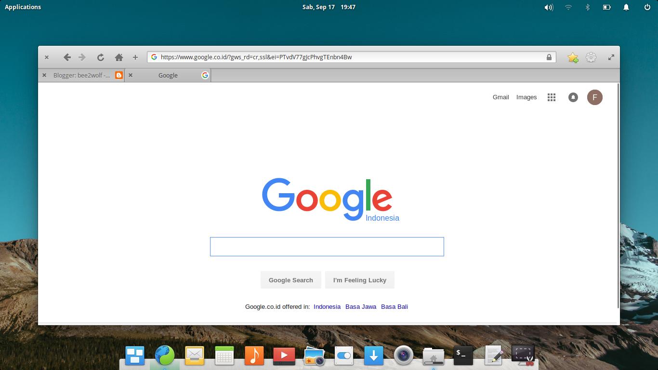
Task: Choose the Basa Bali language link
Action: [x=394, y=307]
